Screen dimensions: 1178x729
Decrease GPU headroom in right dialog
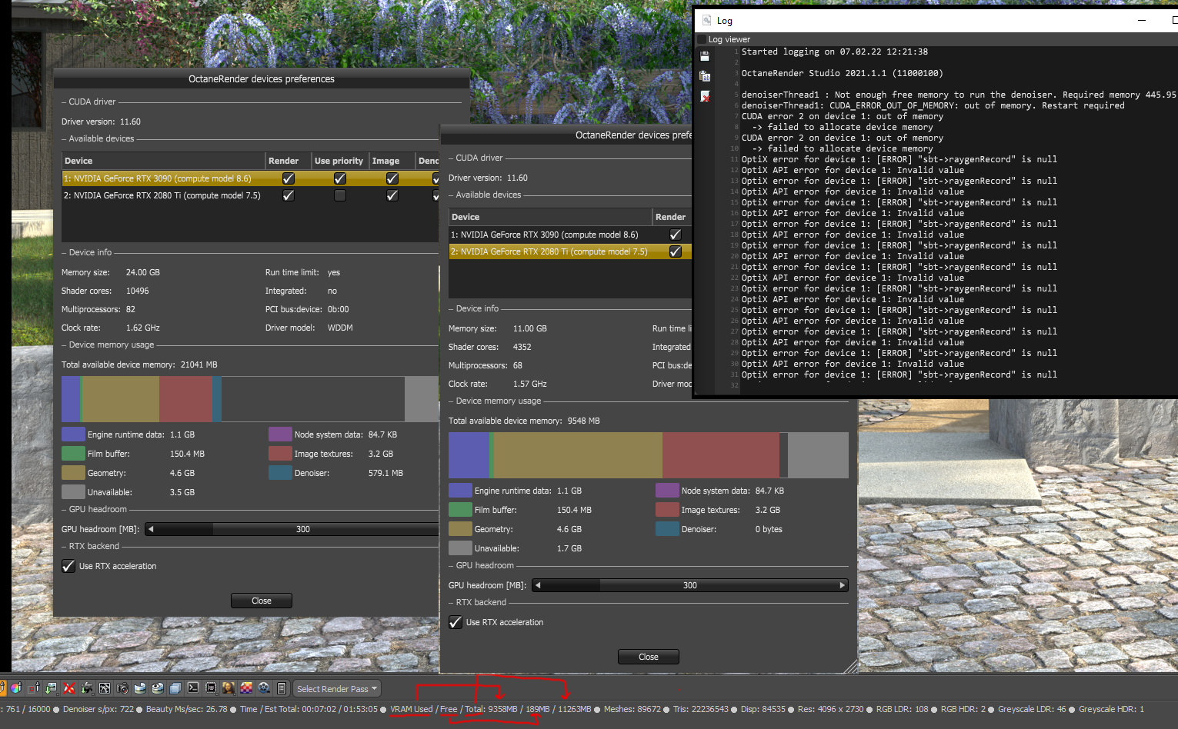538,585
